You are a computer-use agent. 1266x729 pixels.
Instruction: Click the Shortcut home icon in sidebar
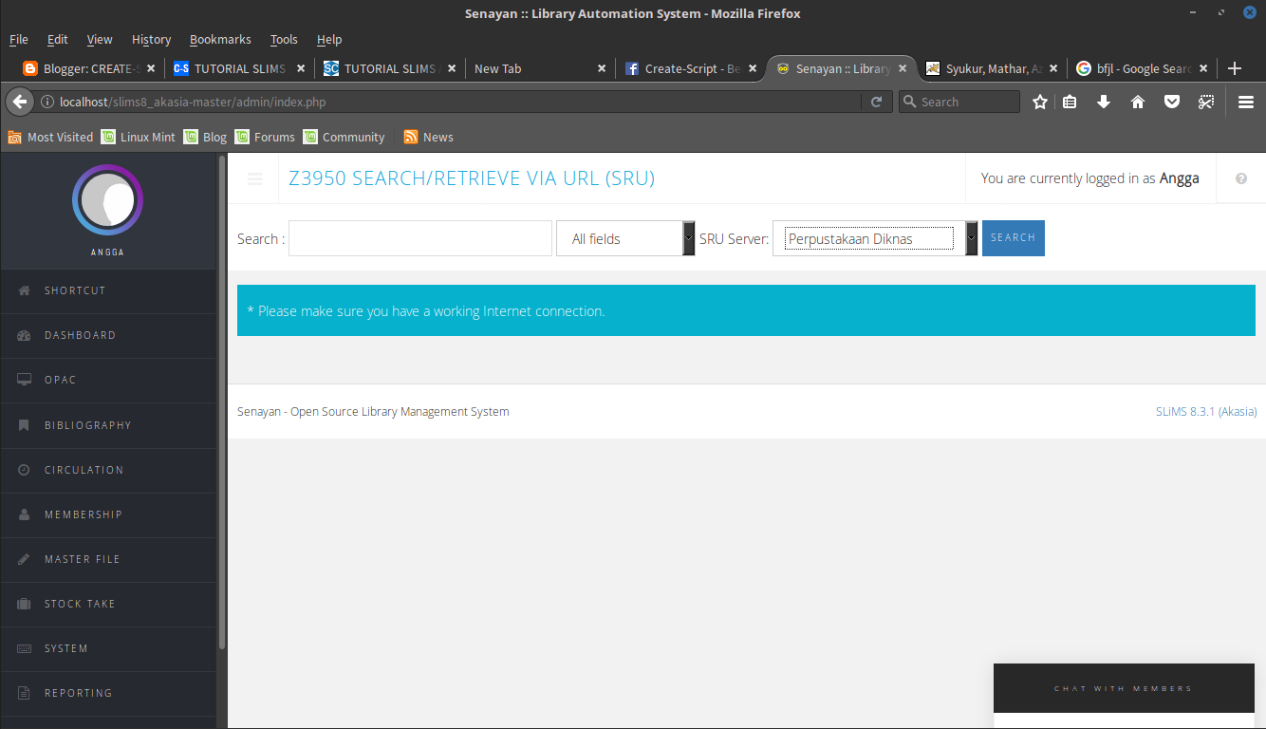pyautogui.click(x=25, y=290)
